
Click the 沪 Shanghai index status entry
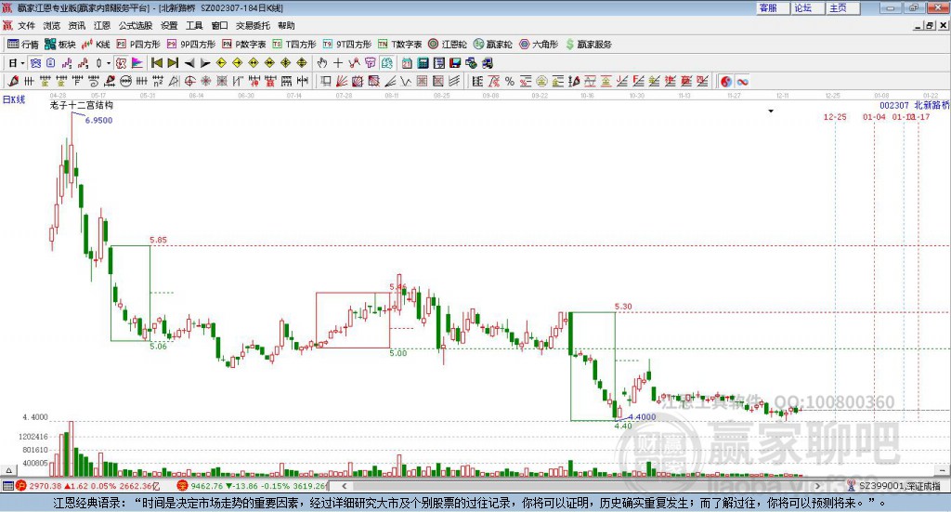(x=87, y=486)
